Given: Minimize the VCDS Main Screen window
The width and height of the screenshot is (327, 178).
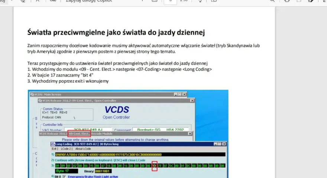Looking at the screenshot, I should [x=176, y=94].
